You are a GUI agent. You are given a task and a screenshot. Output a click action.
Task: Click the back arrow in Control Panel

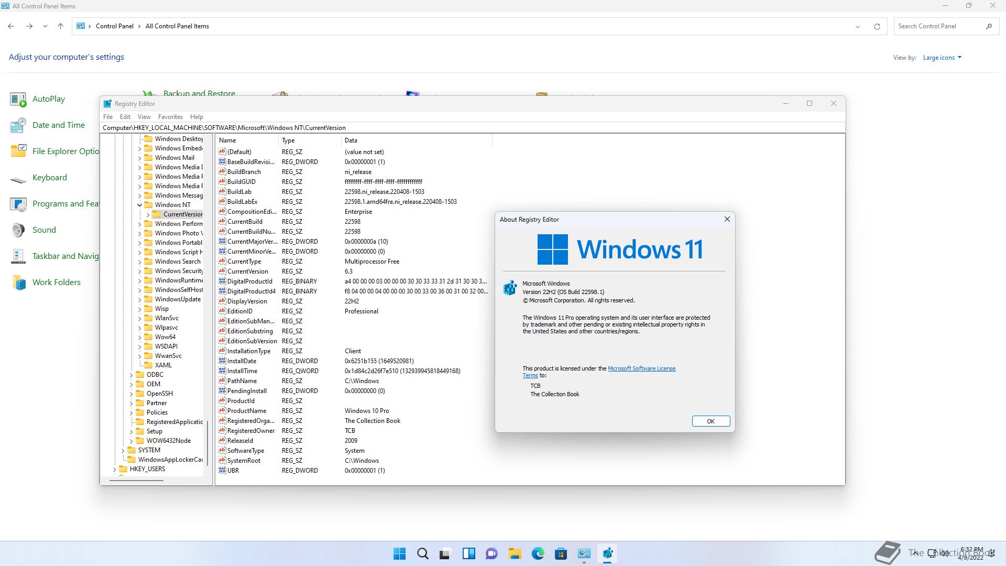[x=11, y=26]
